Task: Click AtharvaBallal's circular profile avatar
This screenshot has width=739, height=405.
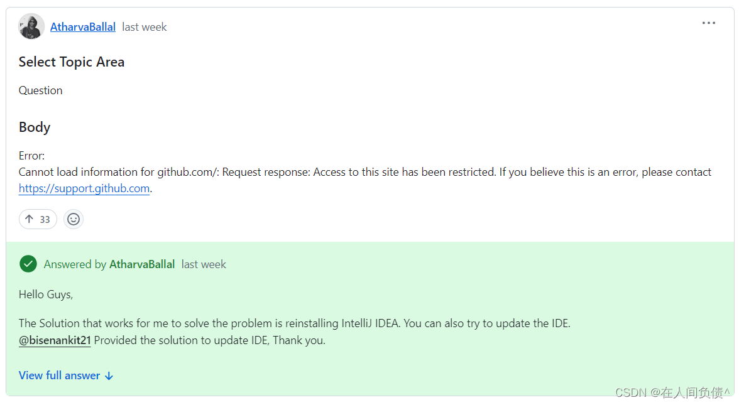Action: [x=31, y=26]
